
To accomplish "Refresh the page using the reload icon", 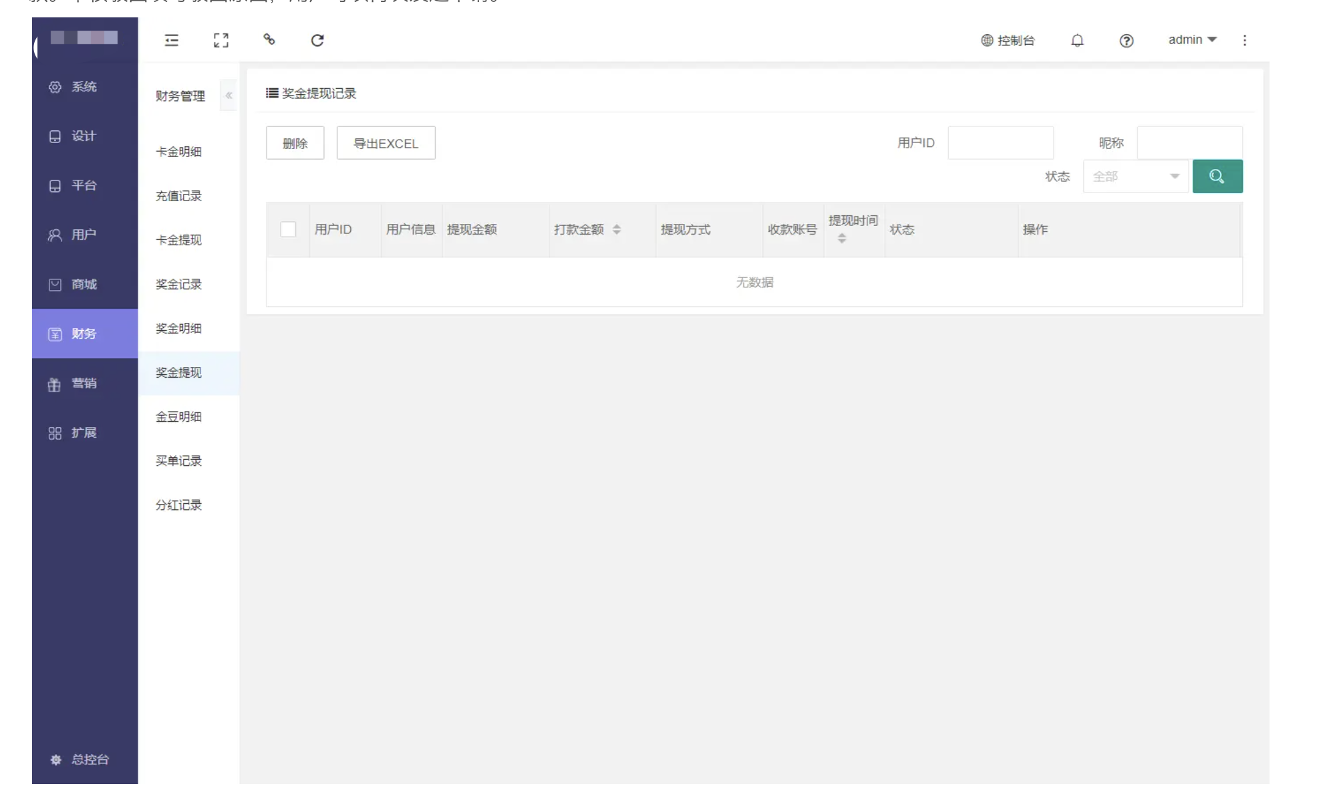I will (x=317, y=40).
